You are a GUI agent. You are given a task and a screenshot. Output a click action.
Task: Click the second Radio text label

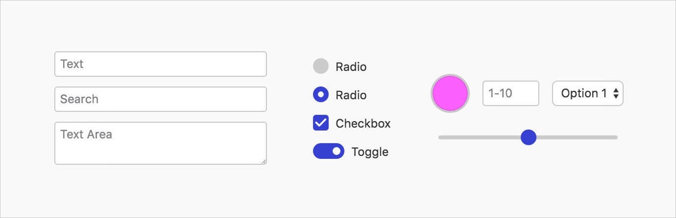coord(351,95)
